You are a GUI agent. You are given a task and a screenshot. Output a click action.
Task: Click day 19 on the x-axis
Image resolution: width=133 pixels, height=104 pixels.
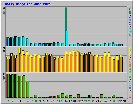click(78, 101)
